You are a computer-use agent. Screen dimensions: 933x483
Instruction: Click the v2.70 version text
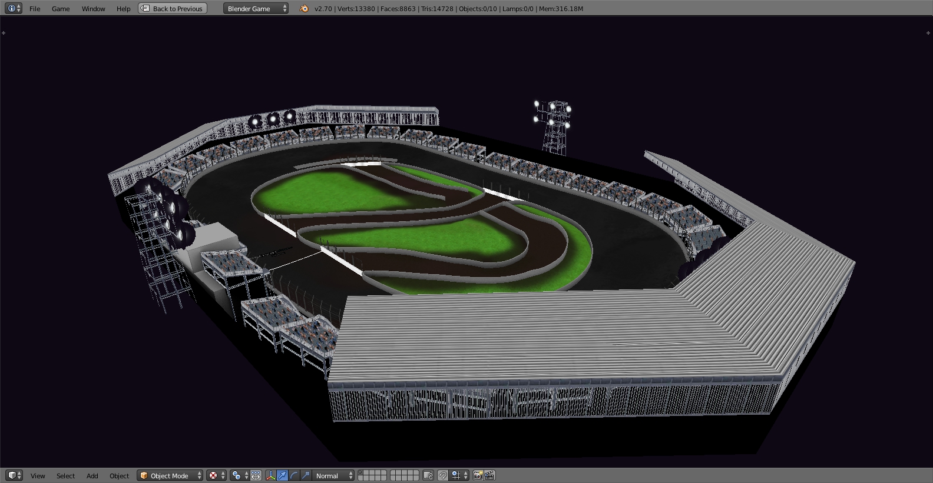click(x=323, y=9)
